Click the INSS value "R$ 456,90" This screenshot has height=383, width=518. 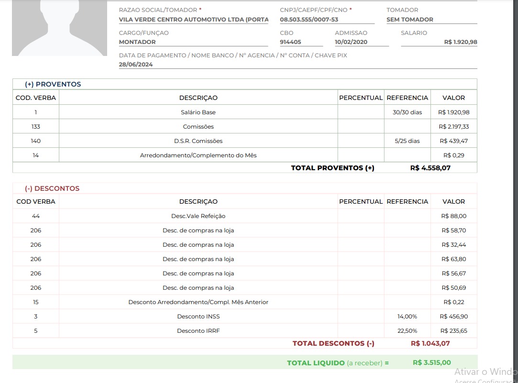point(453,317)
